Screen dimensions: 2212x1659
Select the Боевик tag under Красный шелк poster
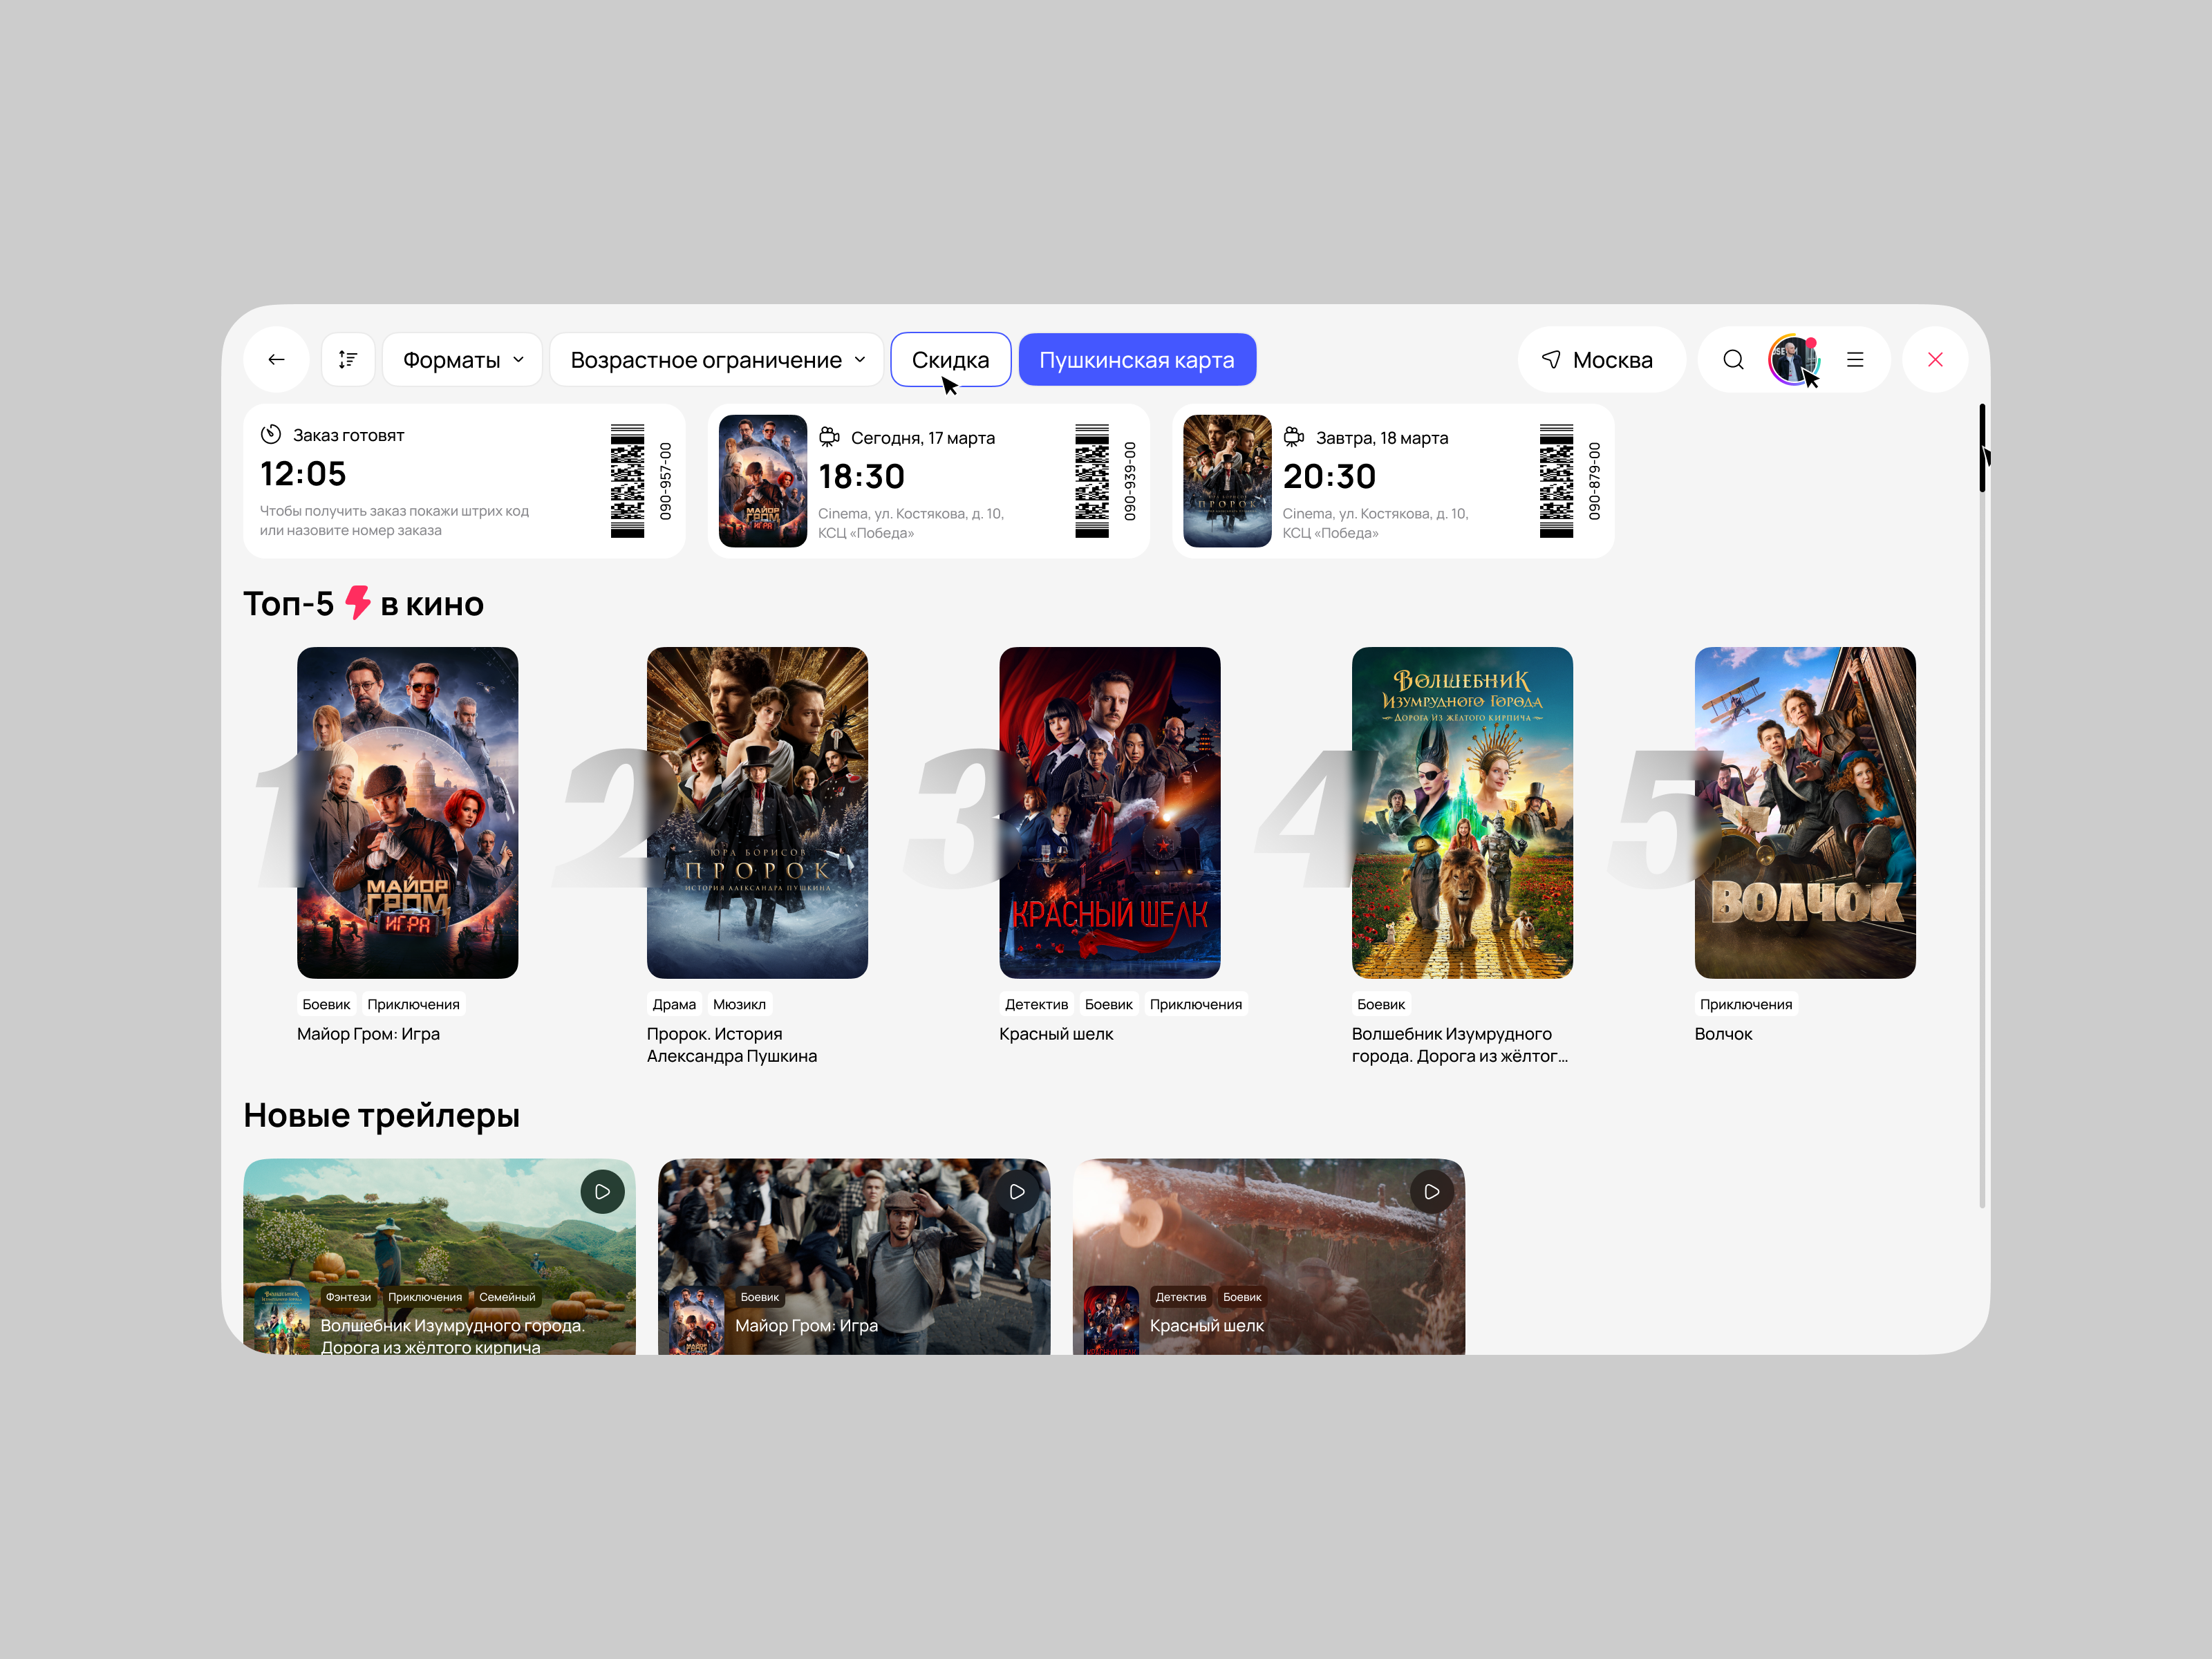[1109, 1004]
